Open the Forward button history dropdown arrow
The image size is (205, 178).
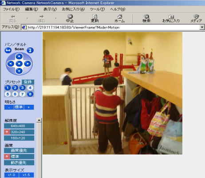point(56,19)
